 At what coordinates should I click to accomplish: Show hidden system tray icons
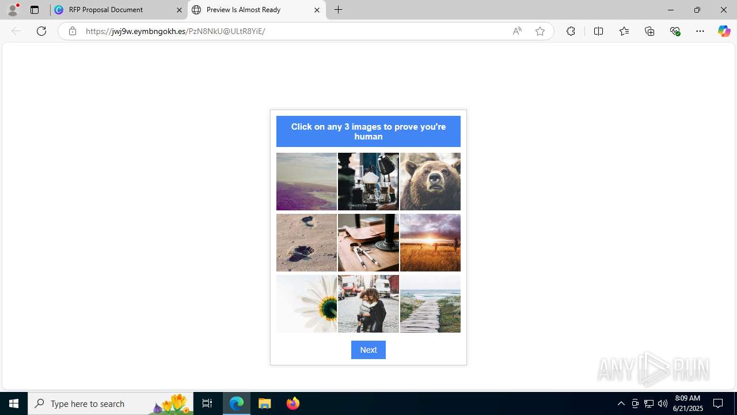pos(621,403)
